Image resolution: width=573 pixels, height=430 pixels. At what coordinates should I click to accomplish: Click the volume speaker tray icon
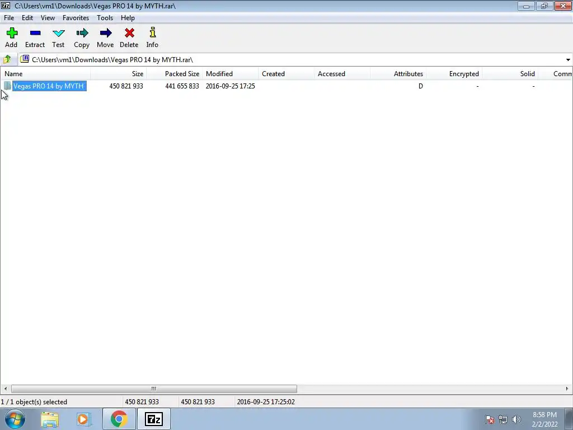516,419
